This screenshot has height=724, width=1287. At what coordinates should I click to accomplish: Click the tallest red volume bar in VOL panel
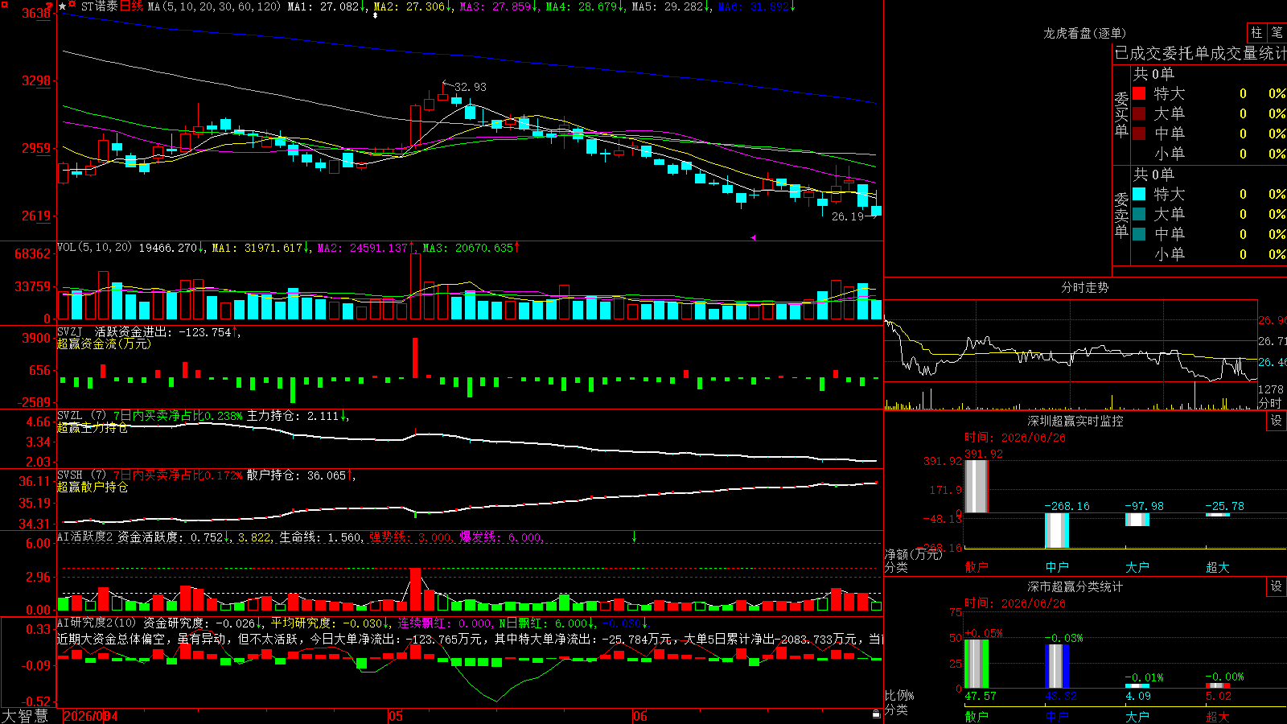point(415,287)
